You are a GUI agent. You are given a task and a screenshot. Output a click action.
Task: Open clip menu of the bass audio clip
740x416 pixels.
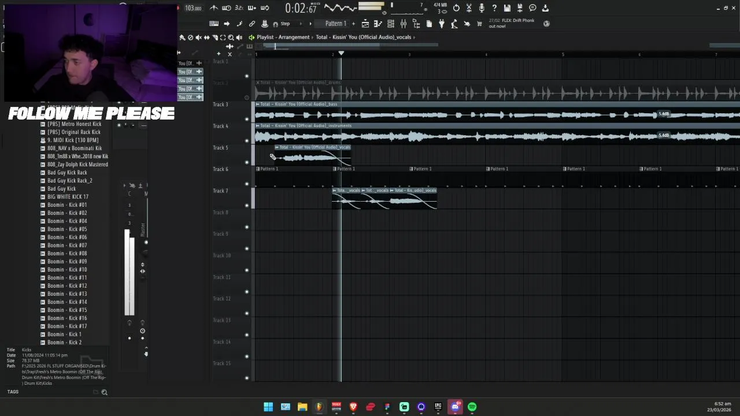coord(258,104)
